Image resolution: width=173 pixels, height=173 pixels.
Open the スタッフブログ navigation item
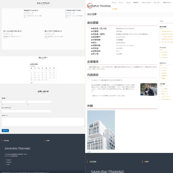[x=146, y=2]
